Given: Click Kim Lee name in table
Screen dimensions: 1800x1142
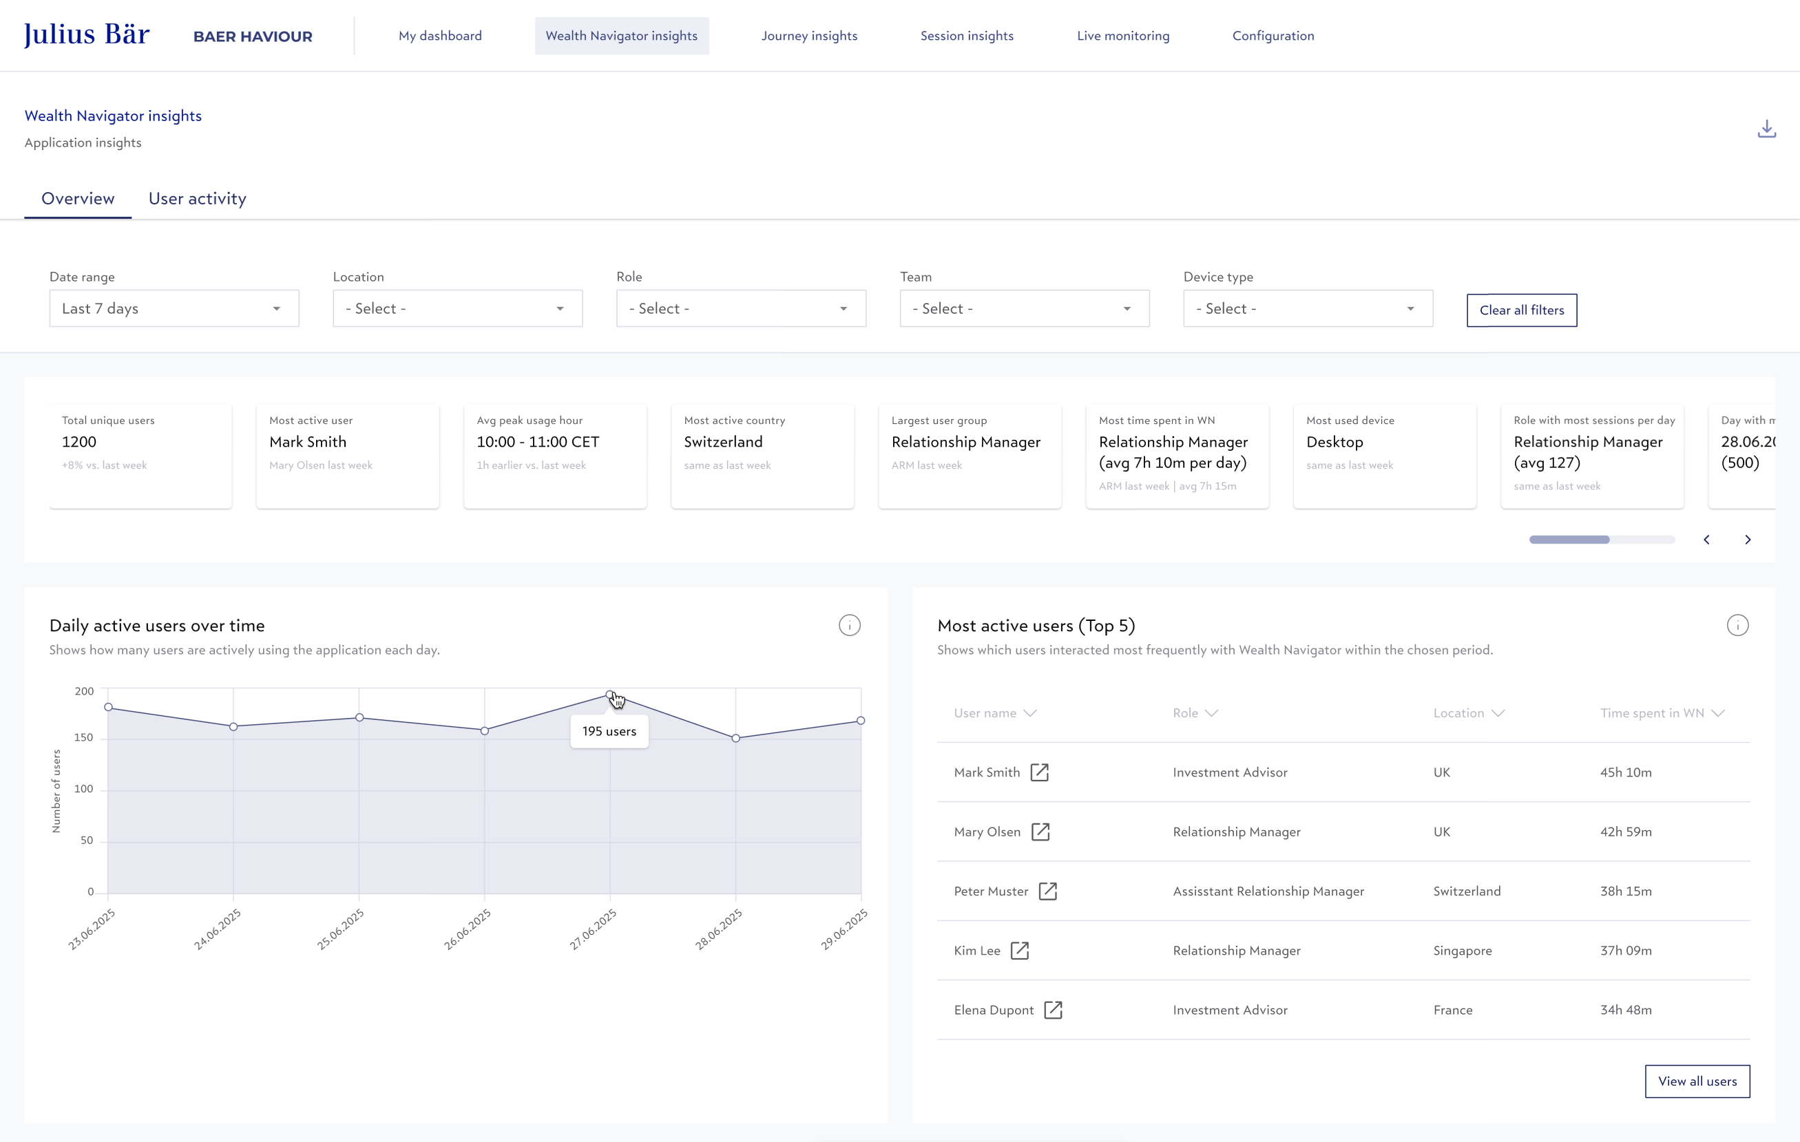Looking at the screenshot, I should tap(977, 951).
